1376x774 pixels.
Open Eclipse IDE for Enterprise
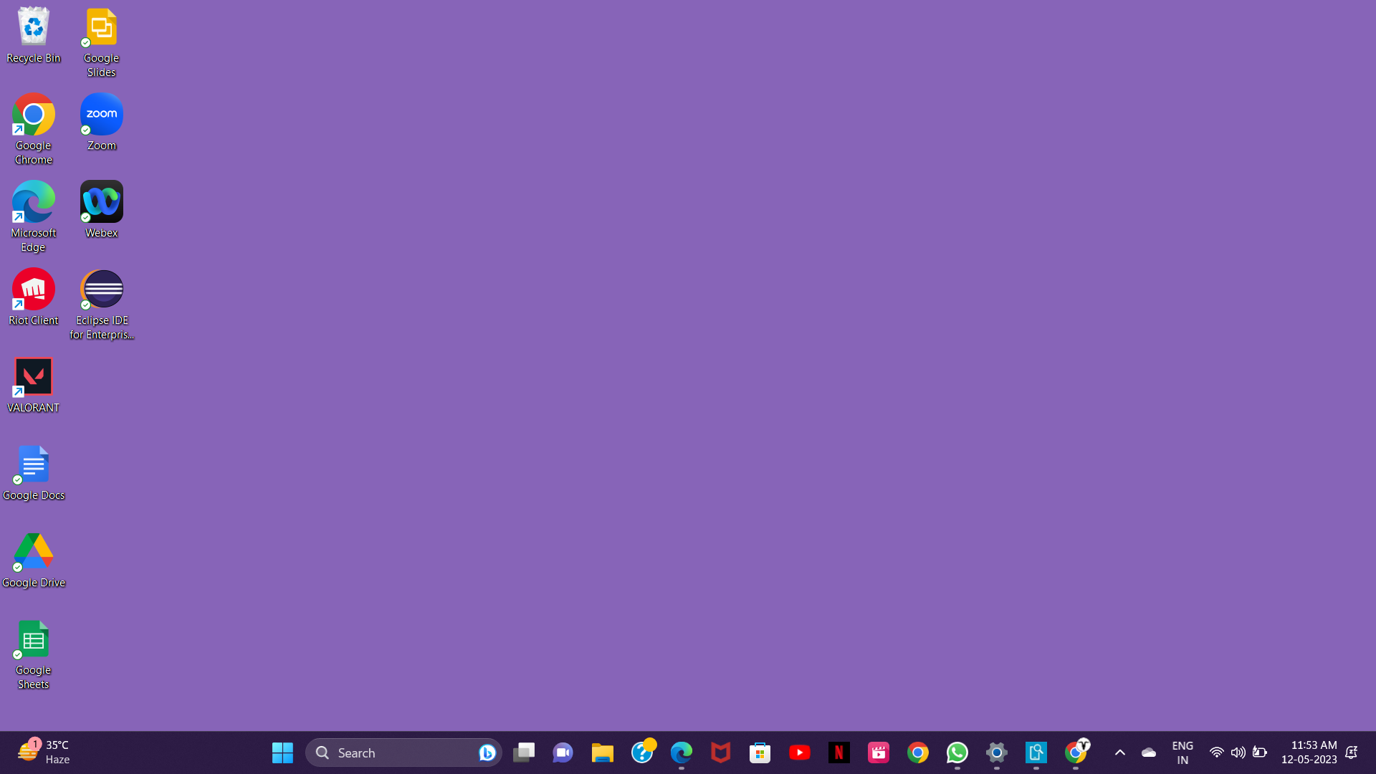tap(102, 290)
